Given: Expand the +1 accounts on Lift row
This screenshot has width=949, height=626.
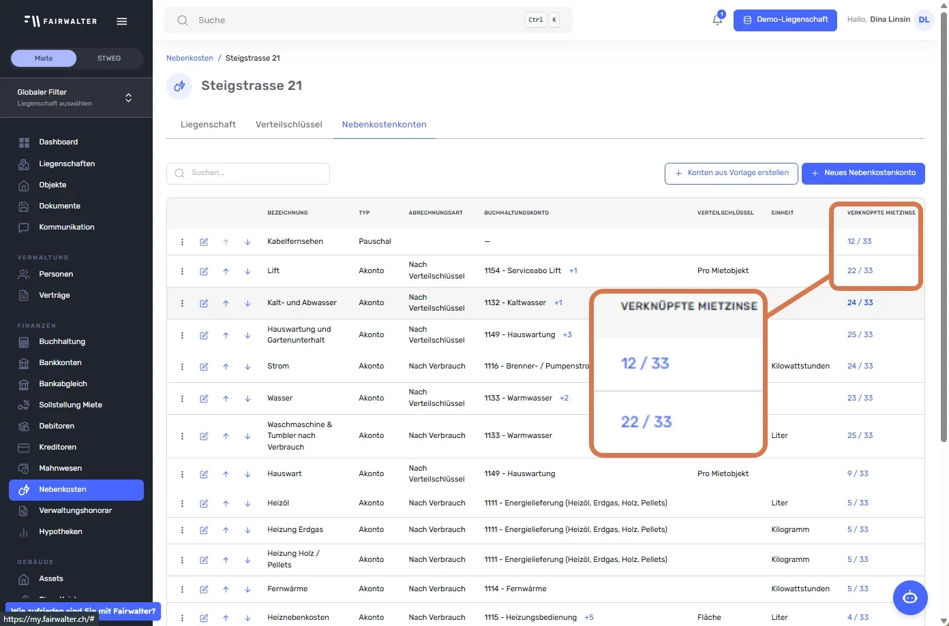Looking at the screenshot, I should (x=573, y=270).
